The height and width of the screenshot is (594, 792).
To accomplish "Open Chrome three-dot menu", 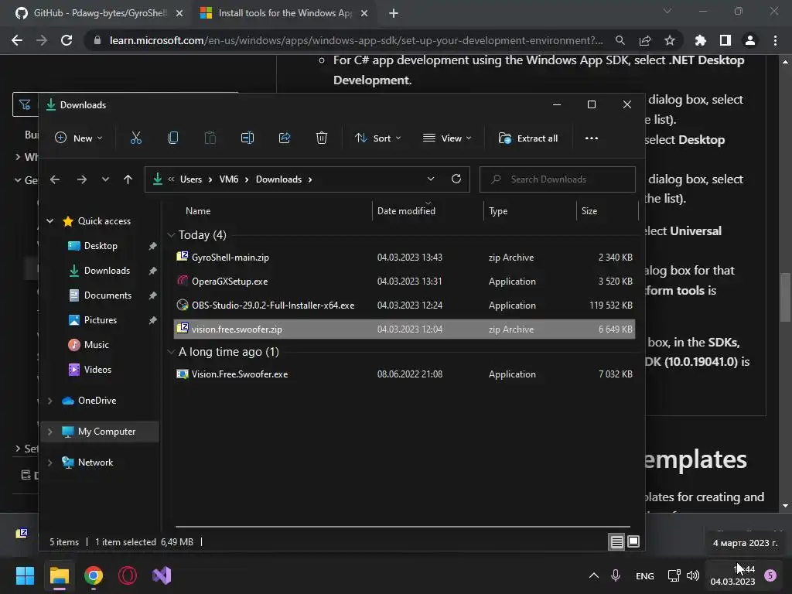I will pyautogui.click(x=775, y=40).
